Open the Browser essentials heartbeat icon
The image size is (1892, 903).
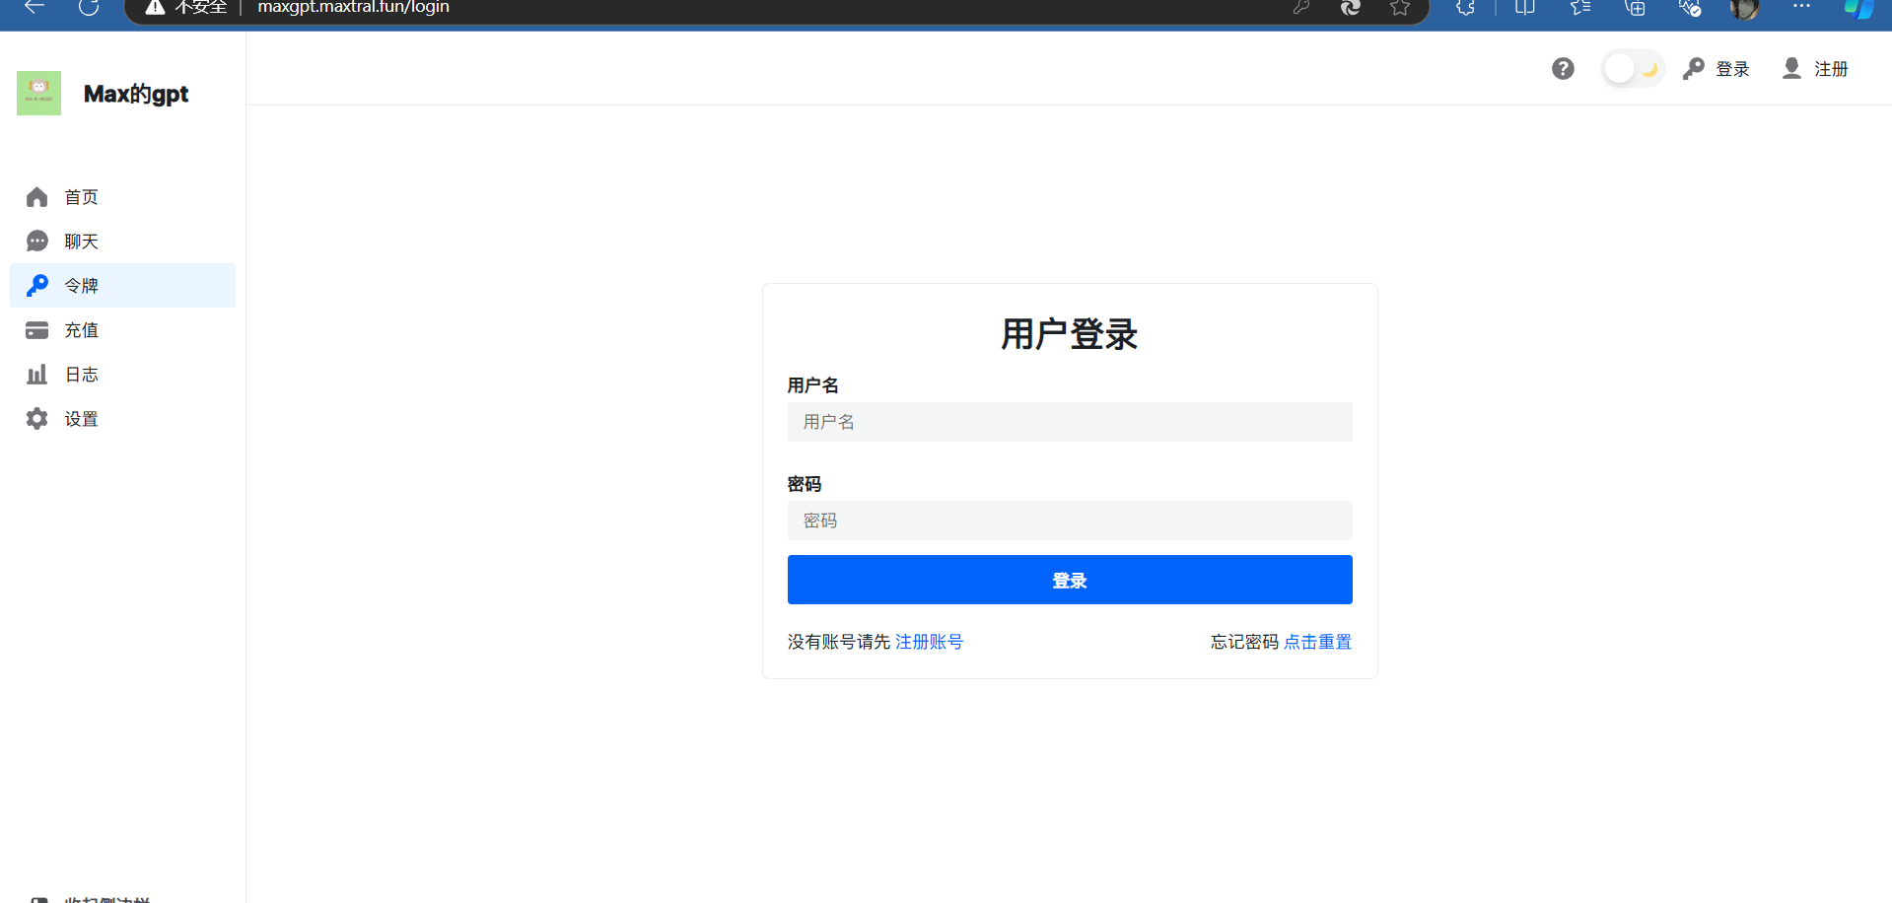pos(1690,7)
